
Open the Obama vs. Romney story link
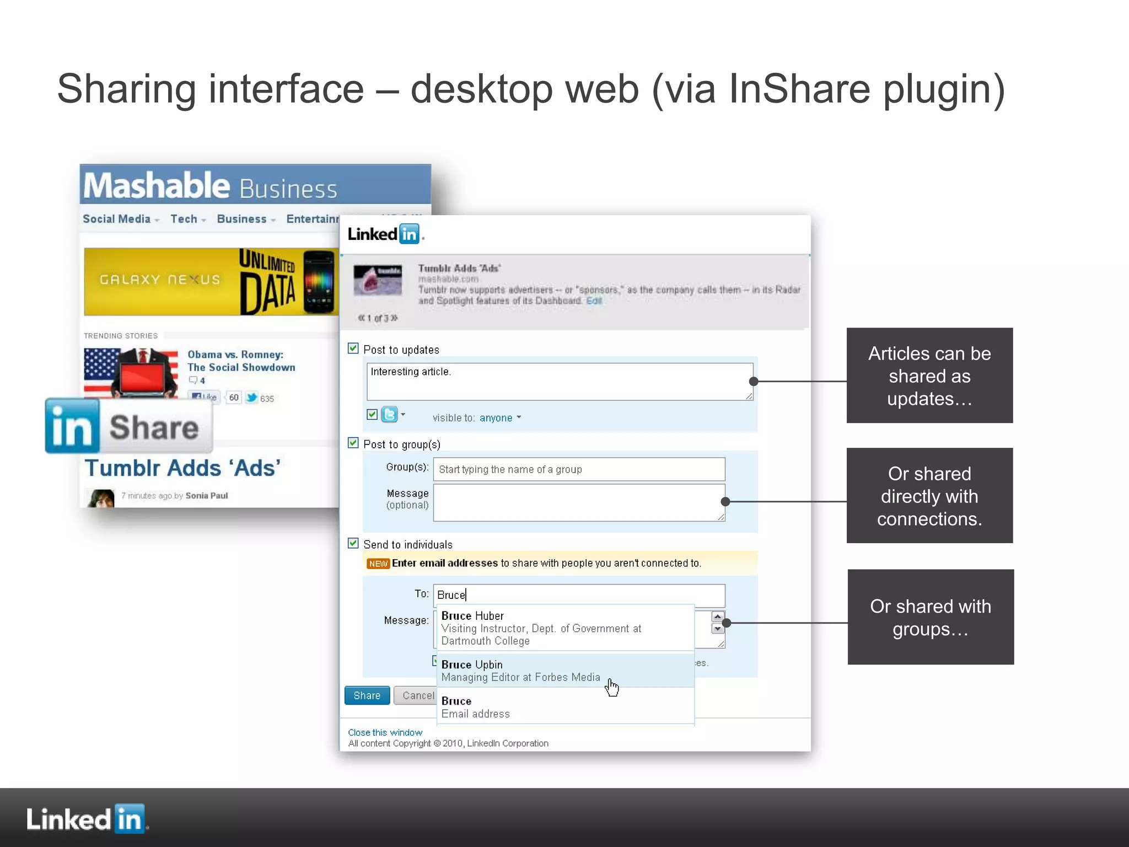(241, 361)
